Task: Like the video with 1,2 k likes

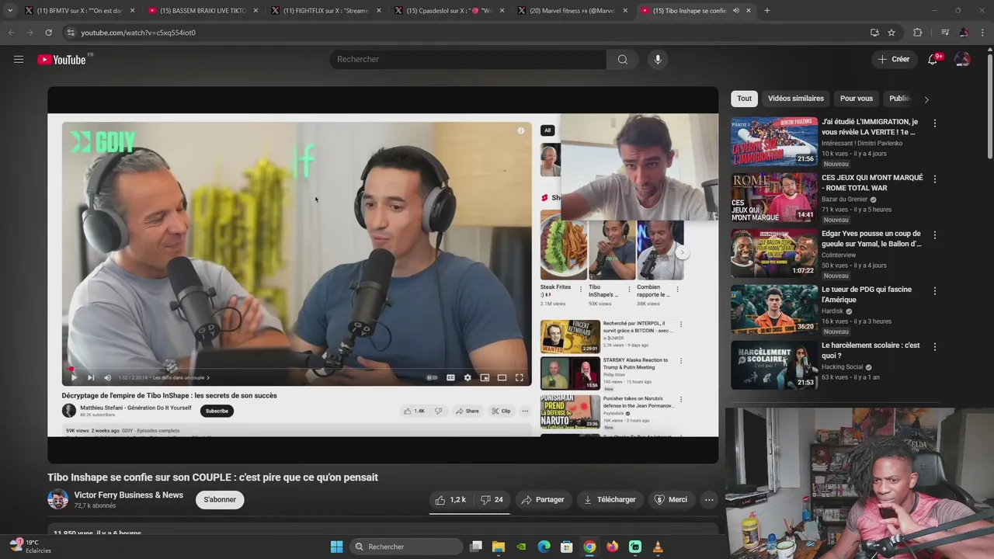Action: click(450, 499)
